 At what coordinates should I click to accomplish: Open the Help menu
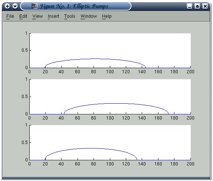coord(107,16)
